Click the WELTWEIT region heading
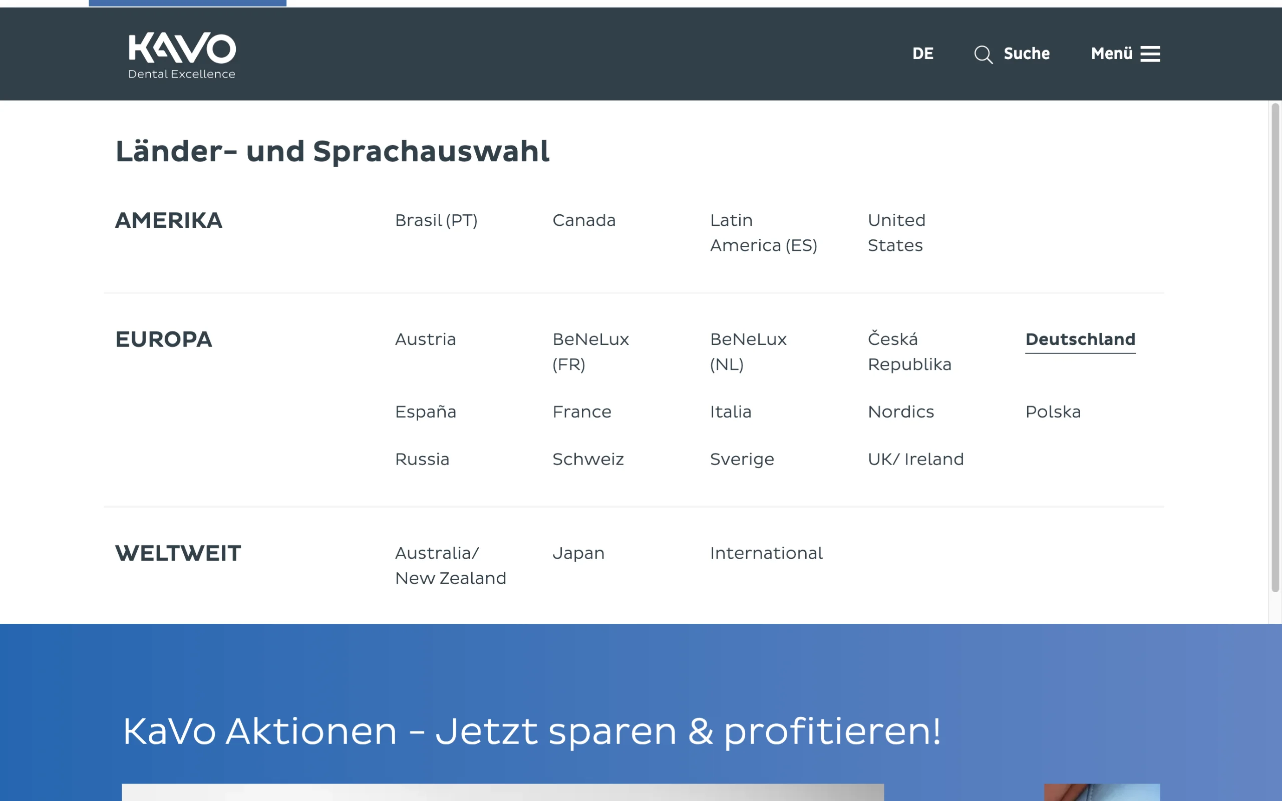The width and height of the screenshot is (1282, 801). pos(177,554)
